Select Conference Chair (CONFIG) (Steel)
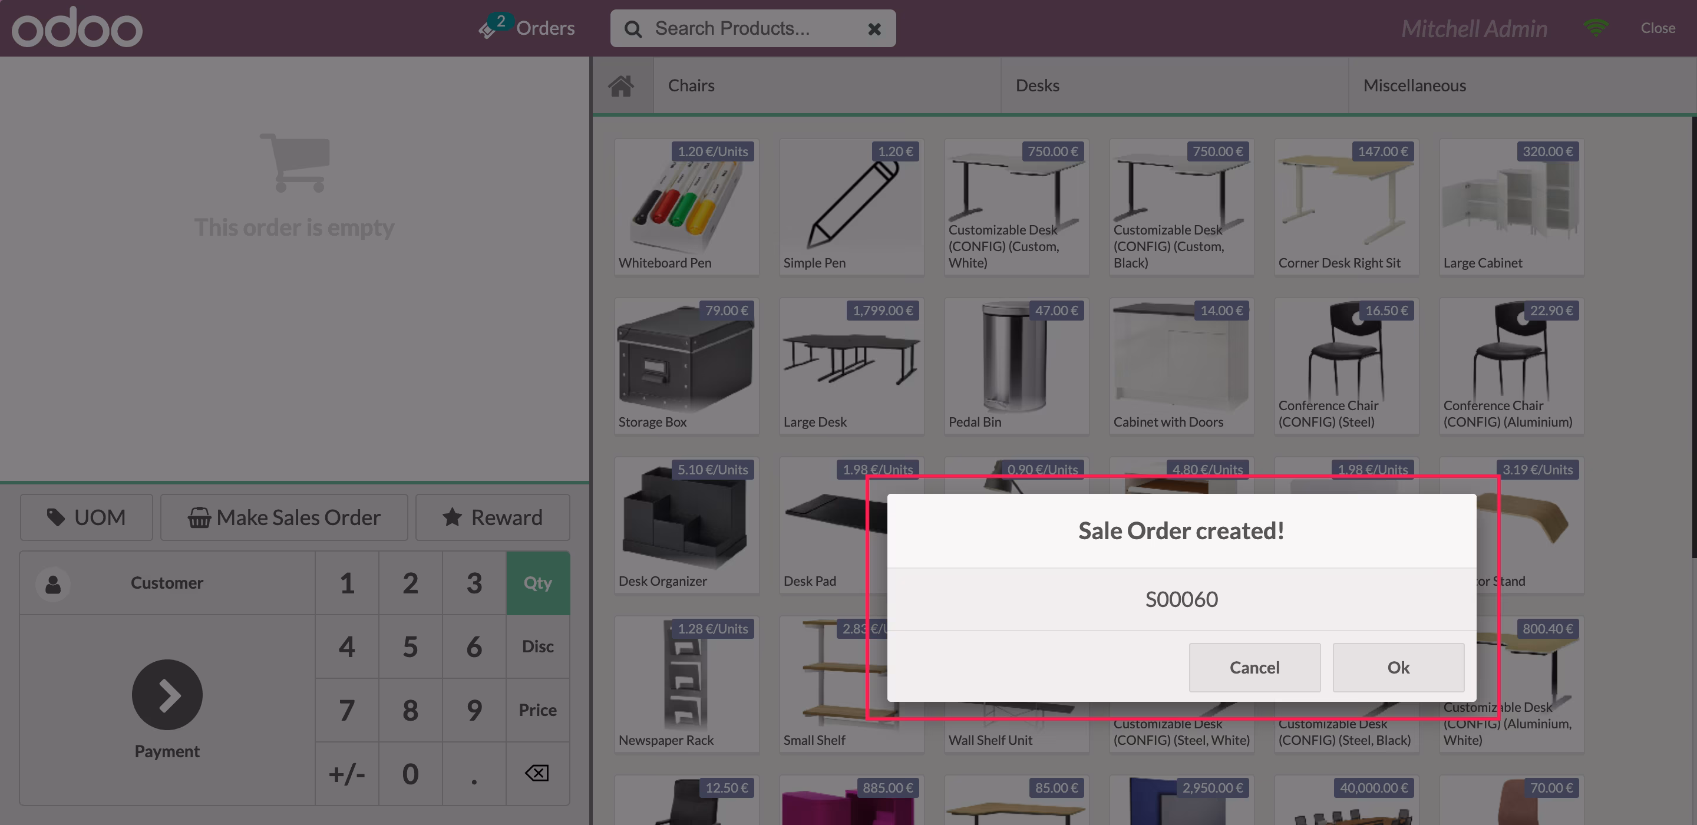This screenshot has height=825, width=1697. [1346, 366]
